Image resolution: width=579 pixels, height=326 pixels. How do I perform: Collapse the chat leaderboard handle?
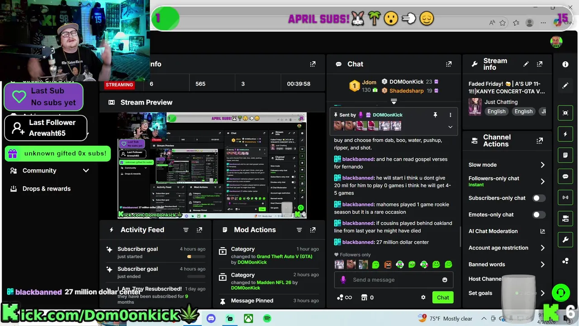[394, 101]
